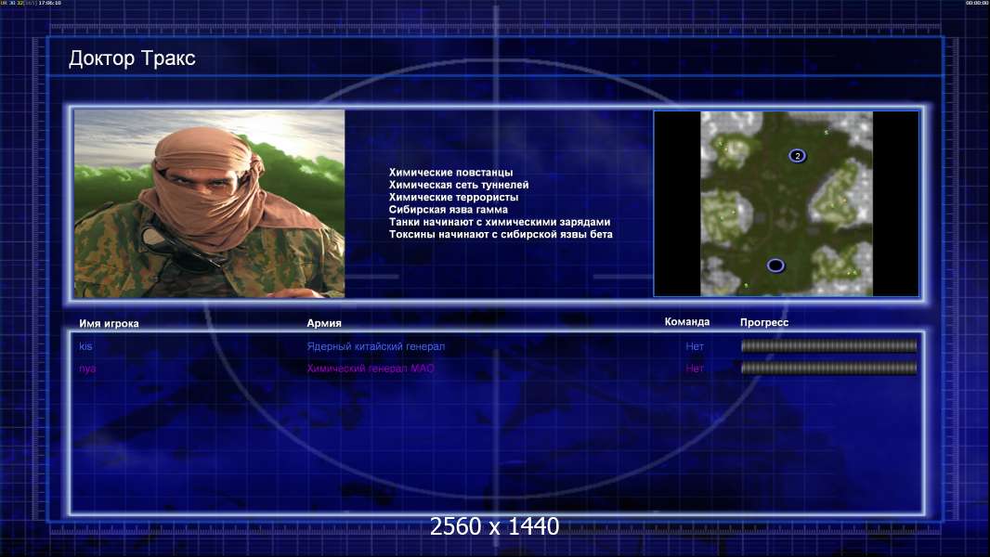Click the 'Армия' column header

[324, 323]
